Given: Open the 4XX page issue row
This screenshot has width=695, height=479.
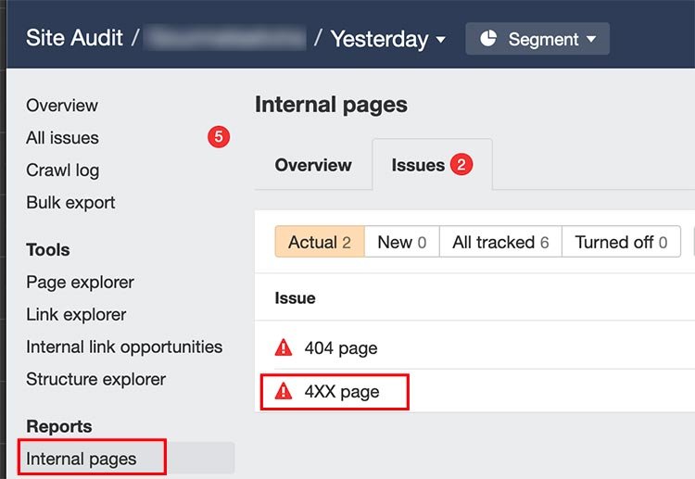Looking at the screenshot, I should [x=474, y=392].
